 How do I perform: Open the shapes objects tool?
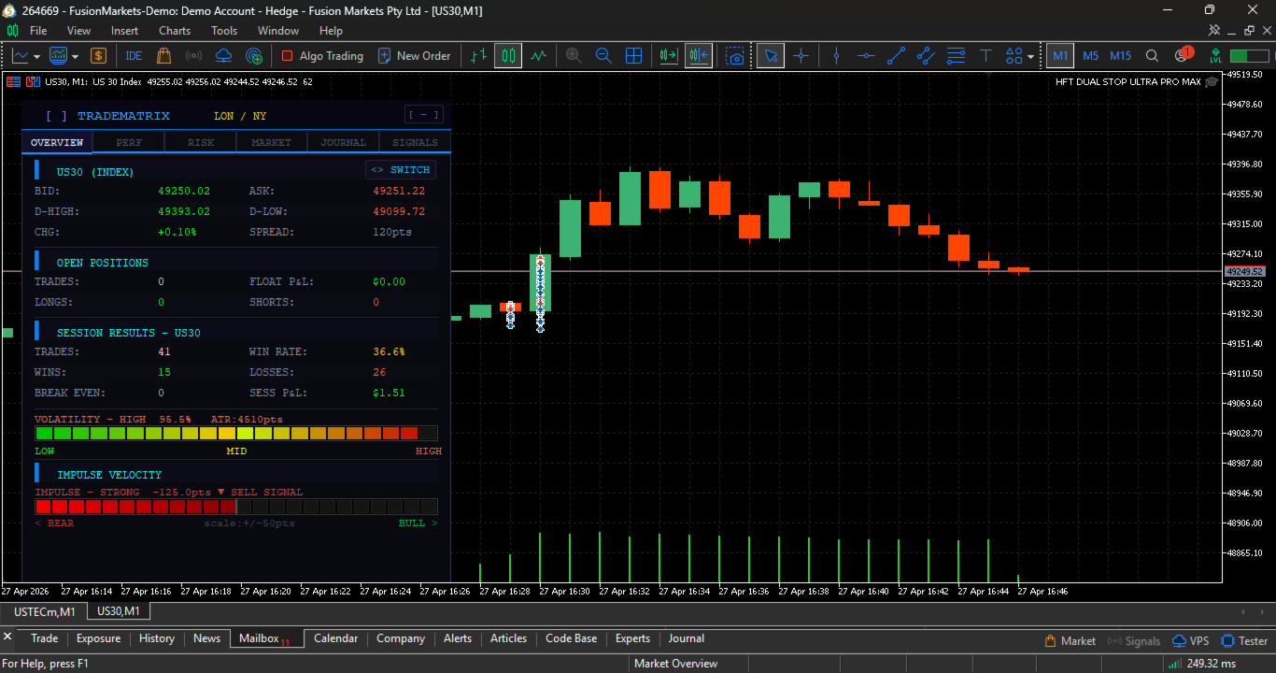tap(1014, 56)
